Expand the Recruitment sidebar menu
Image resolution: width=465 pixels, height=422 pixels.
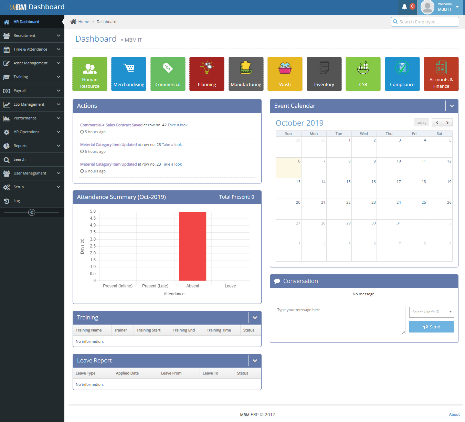[32, 35]
